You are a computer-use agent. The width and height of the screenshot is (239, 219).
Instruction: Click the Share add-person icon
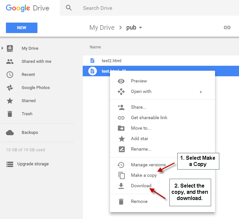click(121, 107)
